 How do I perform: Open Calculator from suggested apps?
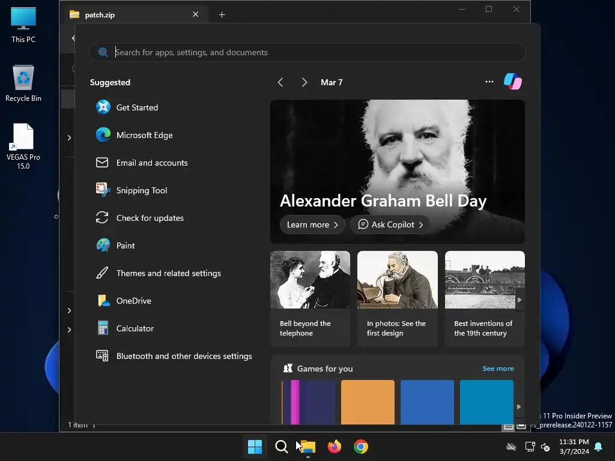pyautogui.click(x=125, y=328)
